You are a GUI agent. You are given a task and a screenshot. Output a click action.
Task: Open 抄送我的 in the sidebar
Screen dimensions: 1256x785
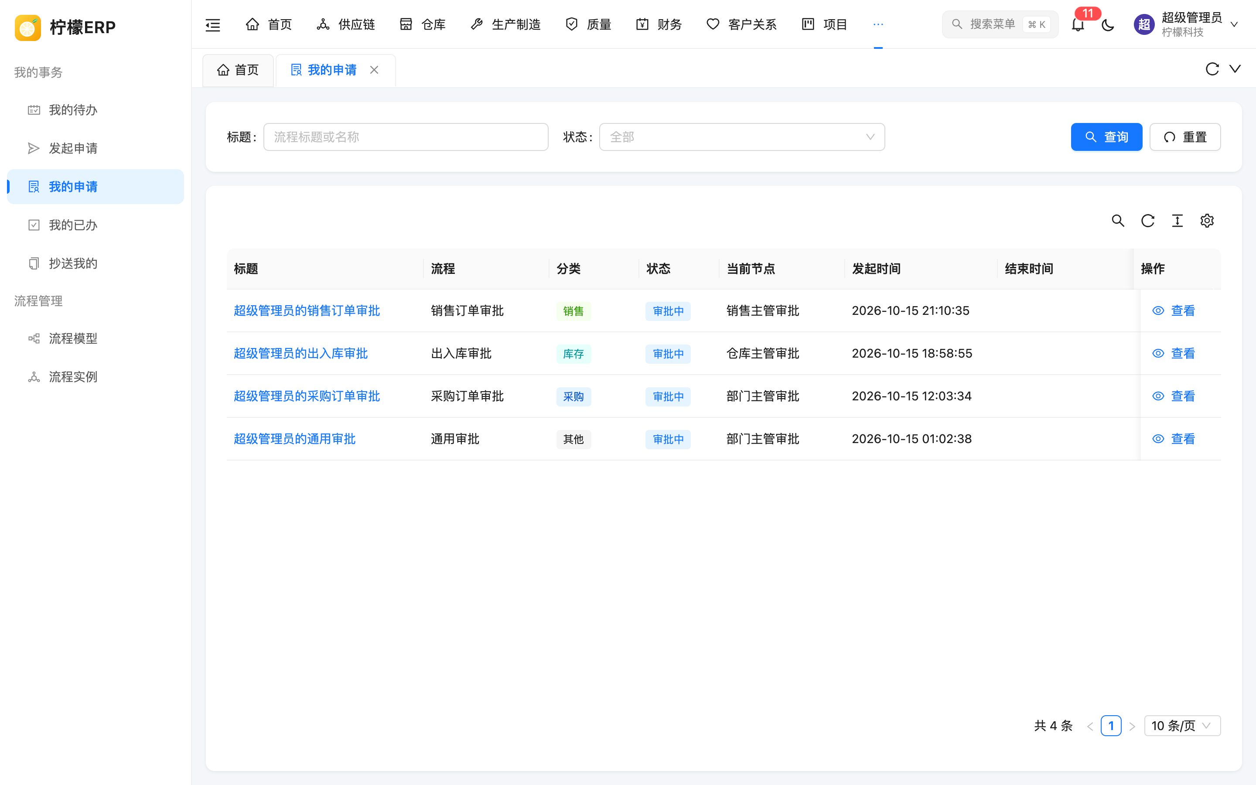coord(96,264)
